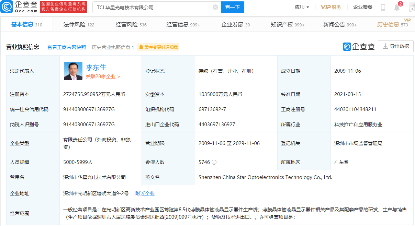Open the 经营风险 tab
Image resolution: width=415 pixels, height=226 pixels.
tap(131, 25)
